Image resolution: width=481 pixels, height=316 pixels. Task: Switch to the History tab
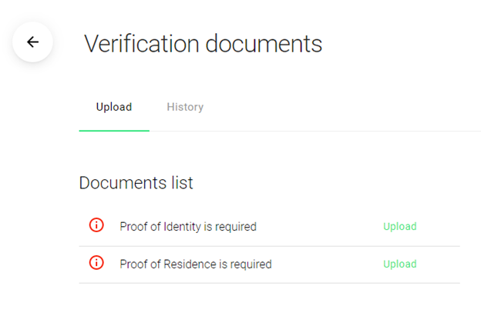click(x=185, y=107)
